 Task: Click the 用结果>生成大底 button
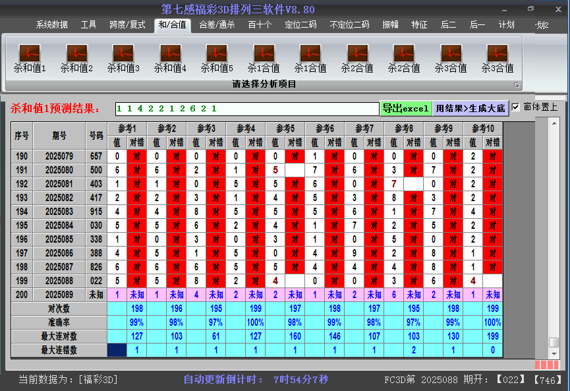(x=470, y=108)
